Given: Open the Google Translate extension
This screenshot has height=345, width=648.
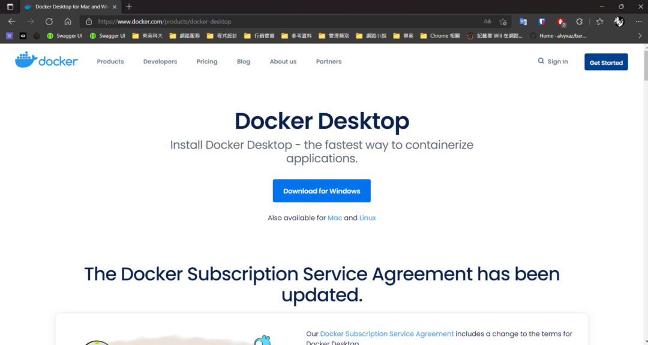Looking at the screenshot, I should (523, 22).
